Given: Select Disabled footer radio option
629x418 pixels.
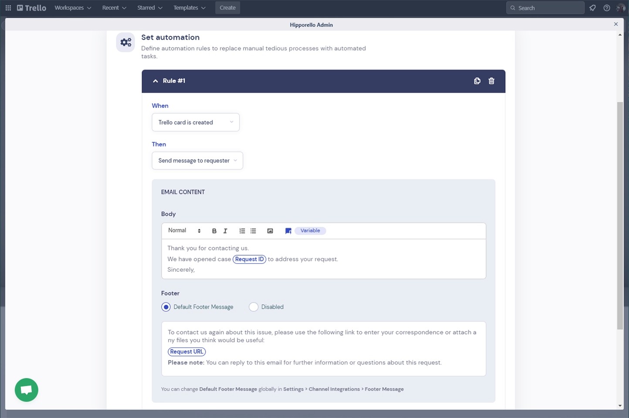Looking at the screenshot, I should pyautogui.click(x=254, y=307).
